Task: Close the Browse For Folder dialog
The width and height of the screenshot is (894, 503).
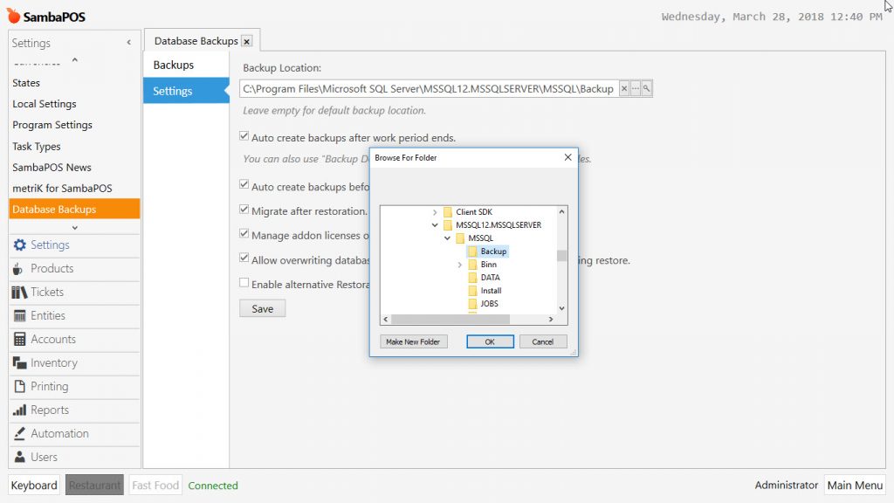Action: (x=567, y=157)
